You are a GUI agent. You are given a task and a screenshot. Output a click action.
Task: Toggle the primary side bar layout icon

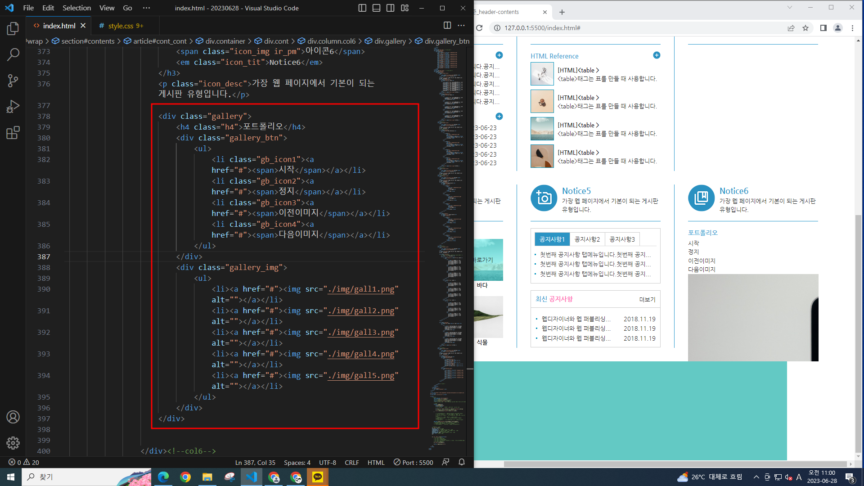coord(362,8)
